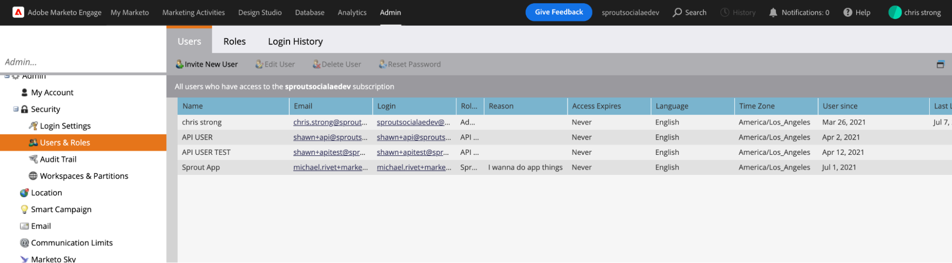Open Smart Campaign in the tree

tap(61, 209)
